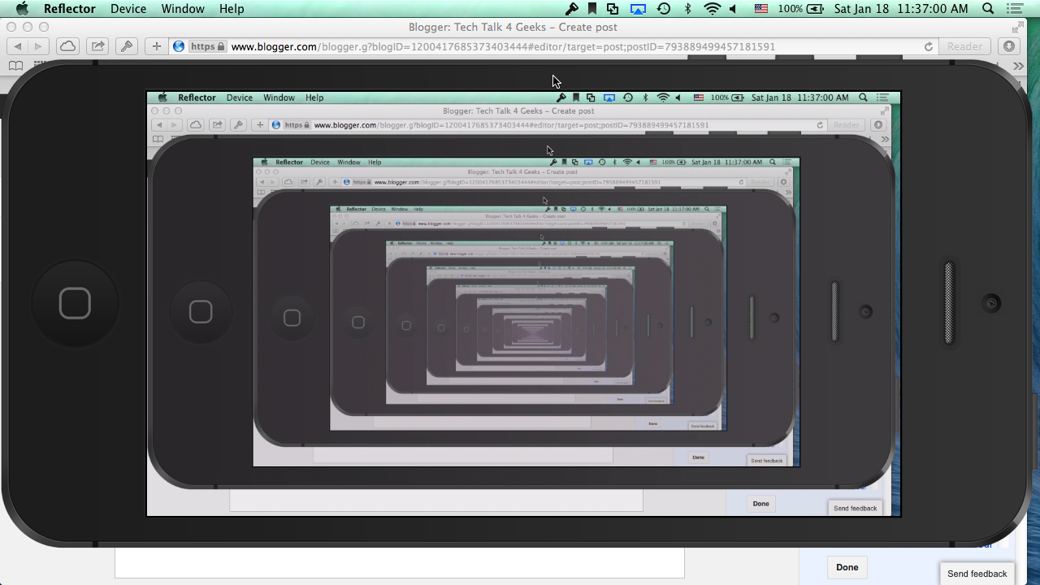
Task: Open the input source flag menu
Action: [761, 9]
